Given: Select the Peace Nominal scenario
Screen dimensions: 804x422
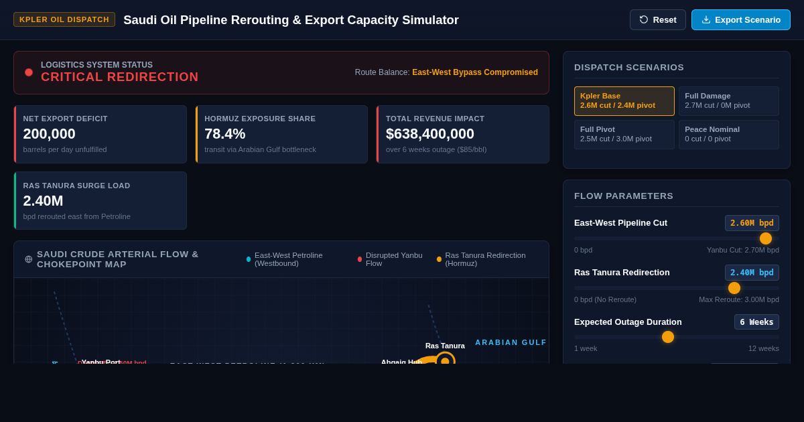Looking at the screenshot, I should pos(729,135).
